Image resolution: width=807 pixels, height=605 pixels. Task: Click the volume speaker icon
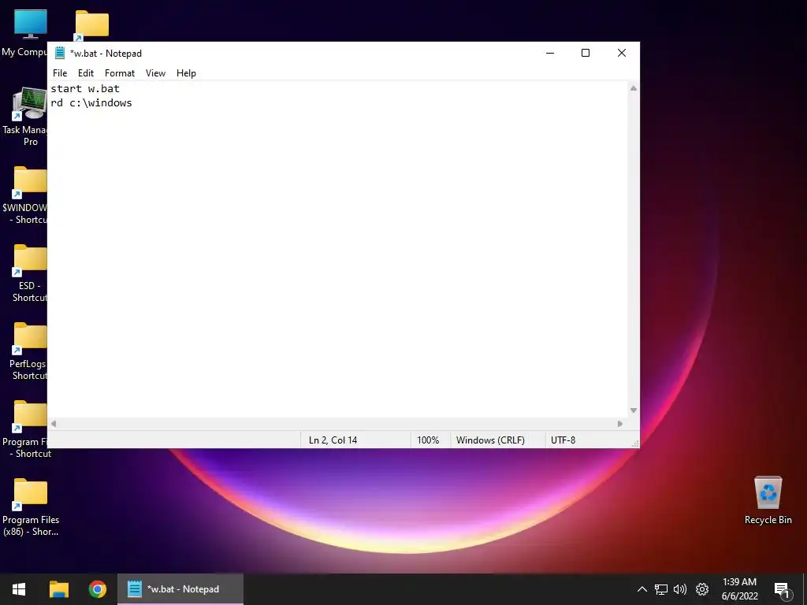coord(680,589)
